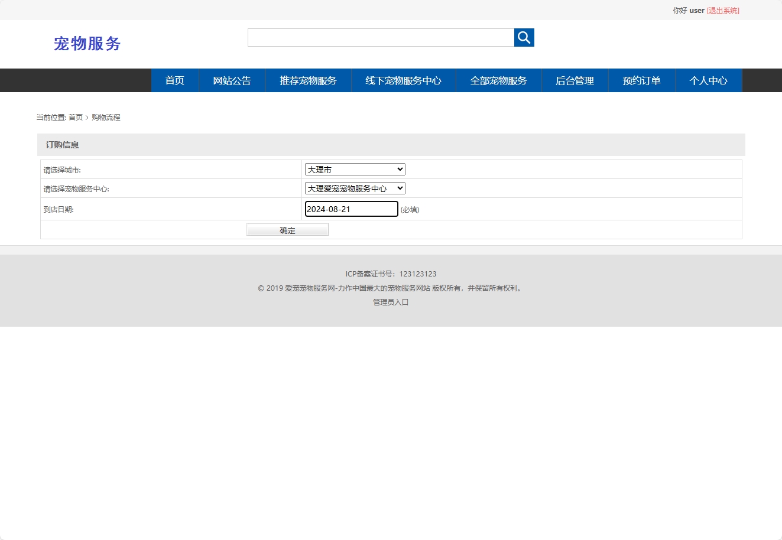Open 推荐宠物服务 recommended services
The height and width of the screenshot is (540, 782).
(308, 80)
